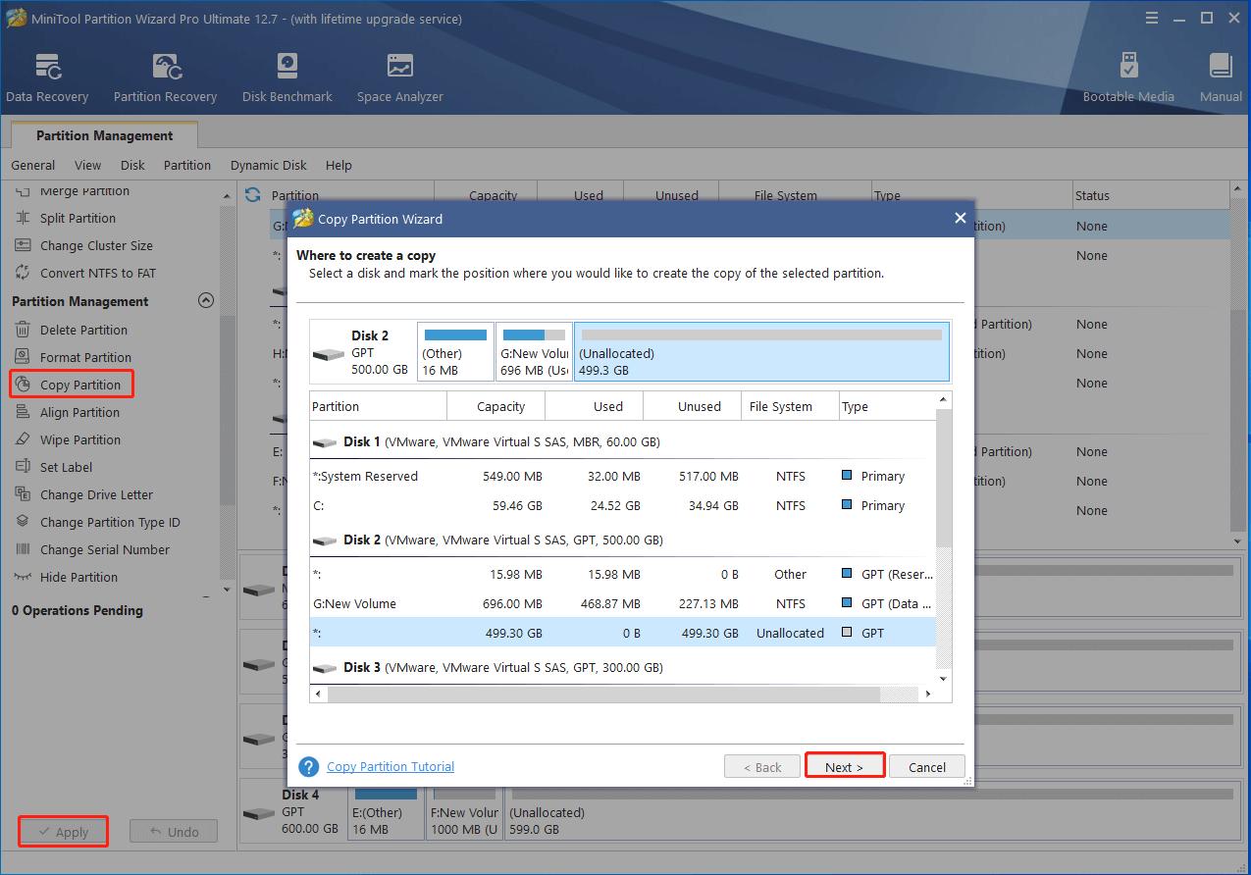
Task: Open Disk Benchmark tool
Action: point(287,77)
